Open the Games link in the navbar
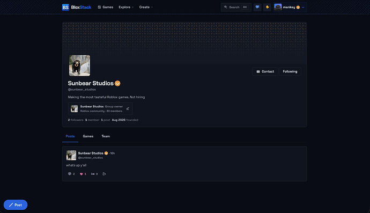370x213 pixels. tap(106, 8)
